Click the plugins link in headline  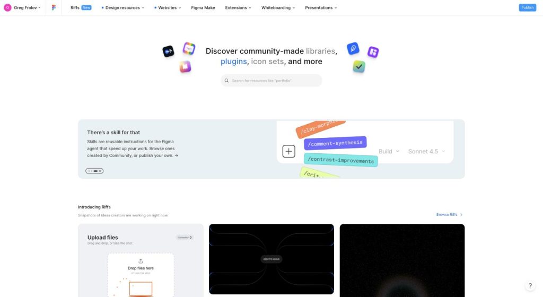[234, 62]
